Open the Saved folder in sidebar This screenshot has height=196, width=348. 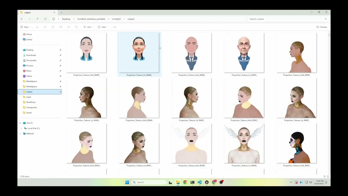click(x=29, y=113)
